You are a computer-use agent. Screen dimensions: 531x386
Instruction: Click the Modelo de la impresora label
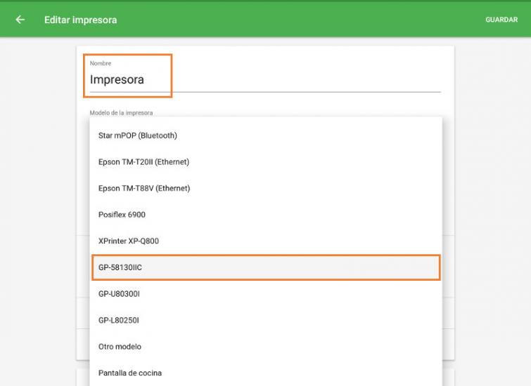click(x=121, y=112)
